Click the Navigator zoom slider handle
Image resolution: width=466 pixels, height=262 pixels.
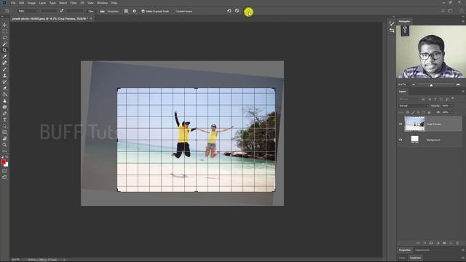click(431, 85)
